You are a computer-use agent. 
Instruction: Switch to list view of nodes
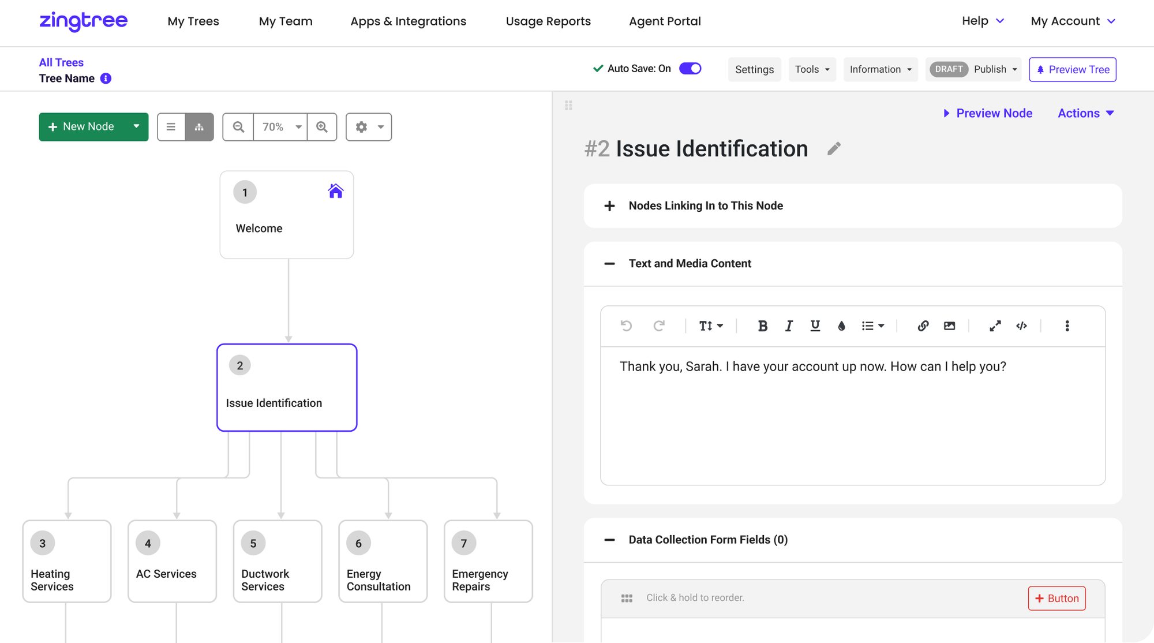(171, 126)
